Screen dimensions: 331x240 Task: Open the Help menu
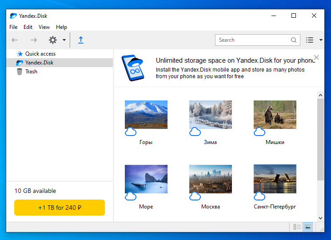61,27
